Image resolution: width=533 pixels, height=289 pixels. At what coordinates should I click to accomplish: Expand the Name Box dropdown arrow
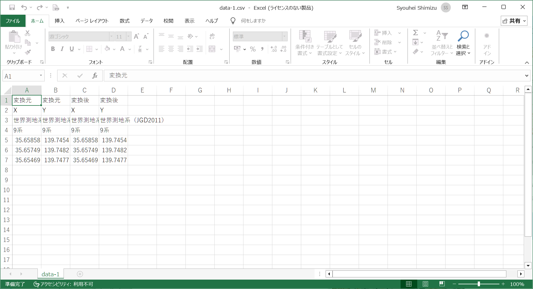coord(41,76)
